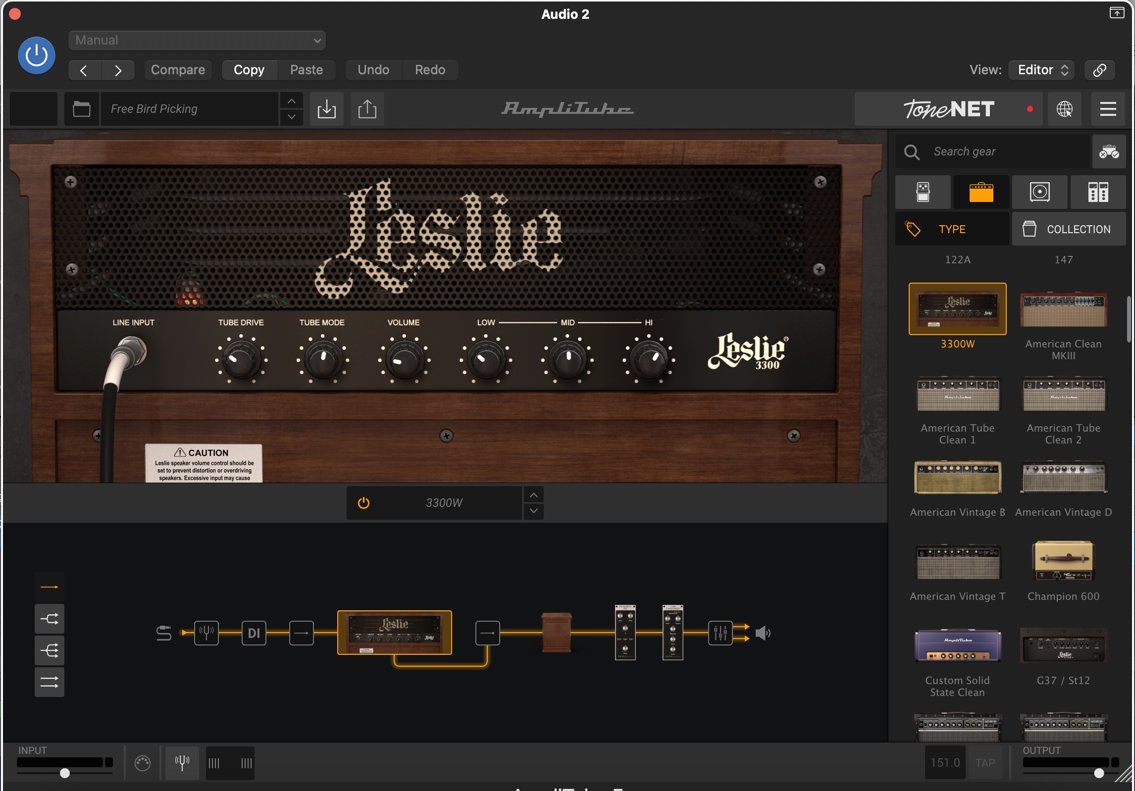Select the American Tube Clean 2 amp
This screenshot has width=1135, height=791.
coord(1063,394)
